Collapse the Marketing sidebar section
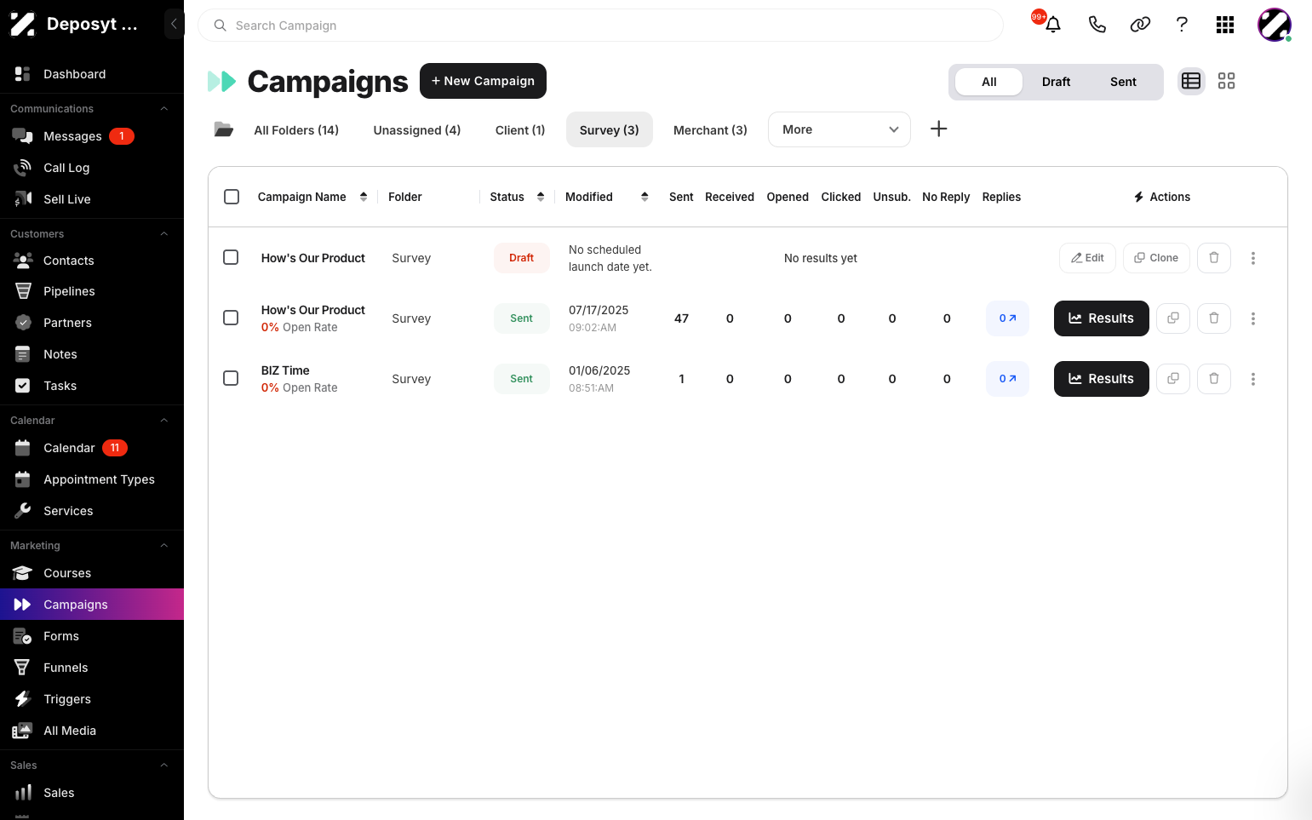Viewport: 1312px width, 820px height. click(164, 546)
